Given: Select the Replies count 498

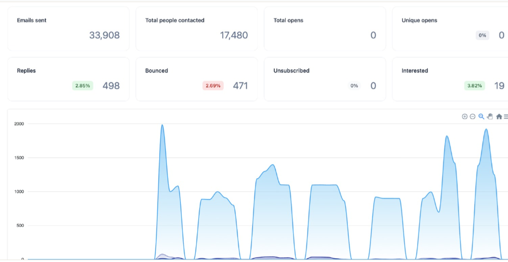Looking at the screenshot, I should pos(111,86).
